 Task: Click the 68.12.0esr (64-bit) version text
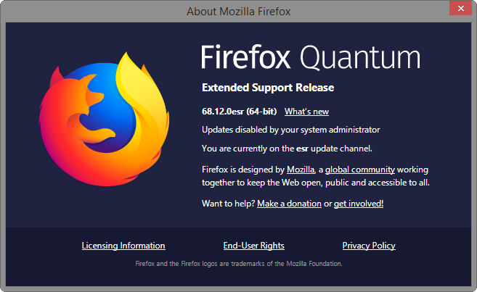point(240,112)
